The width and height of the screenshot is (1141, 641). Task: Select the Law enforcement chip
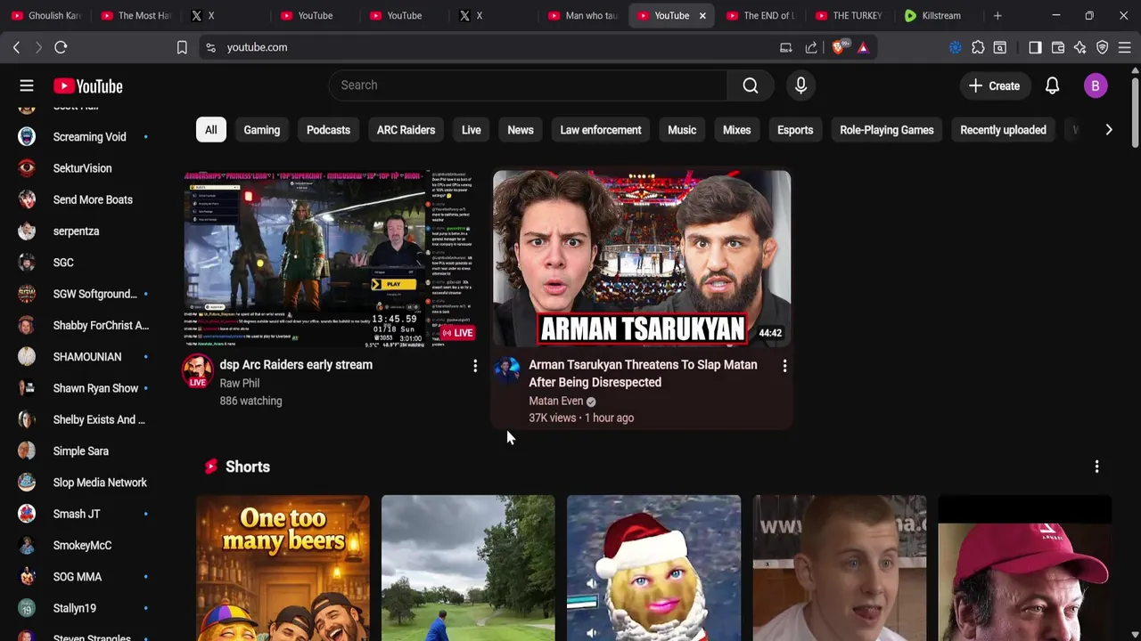tap(601, 130)
